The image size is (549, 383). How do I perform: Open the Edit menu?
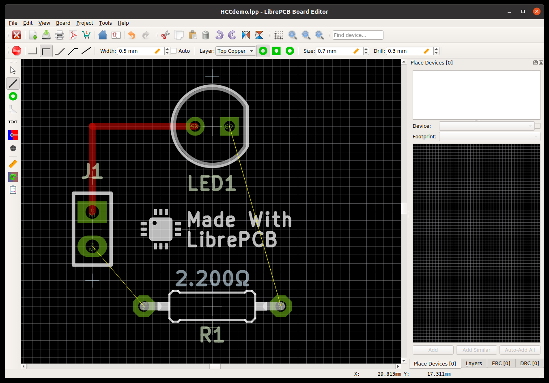pyautogui.click(x=28, y=23)
